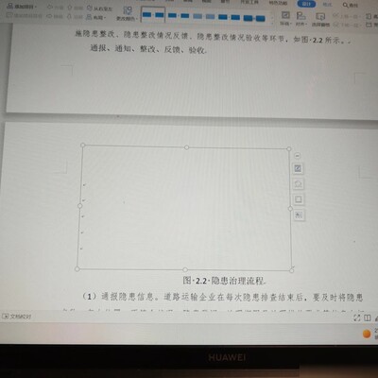The height and width of the screenshot is (378, 378).
Task: Open the 布局 dropdown in the ribbon
Action: click(x=96, y=17)
